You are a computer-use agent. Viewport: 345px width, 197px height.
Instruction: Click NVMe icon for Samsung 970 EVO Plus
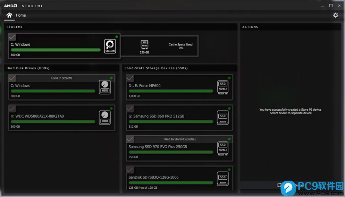(223, 148)
